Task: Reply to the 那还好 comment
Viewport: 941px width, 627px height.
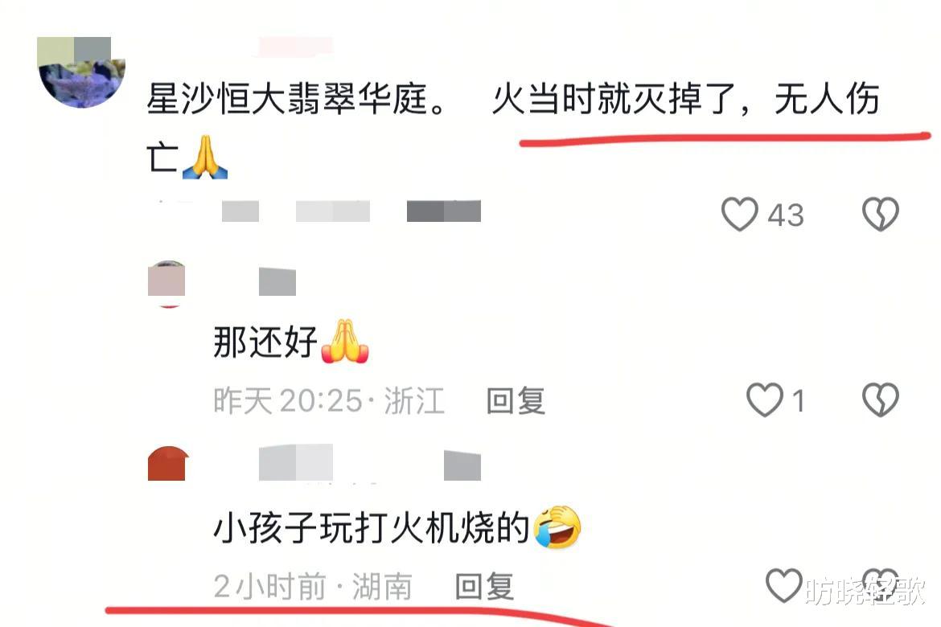Action: (516, 401)
